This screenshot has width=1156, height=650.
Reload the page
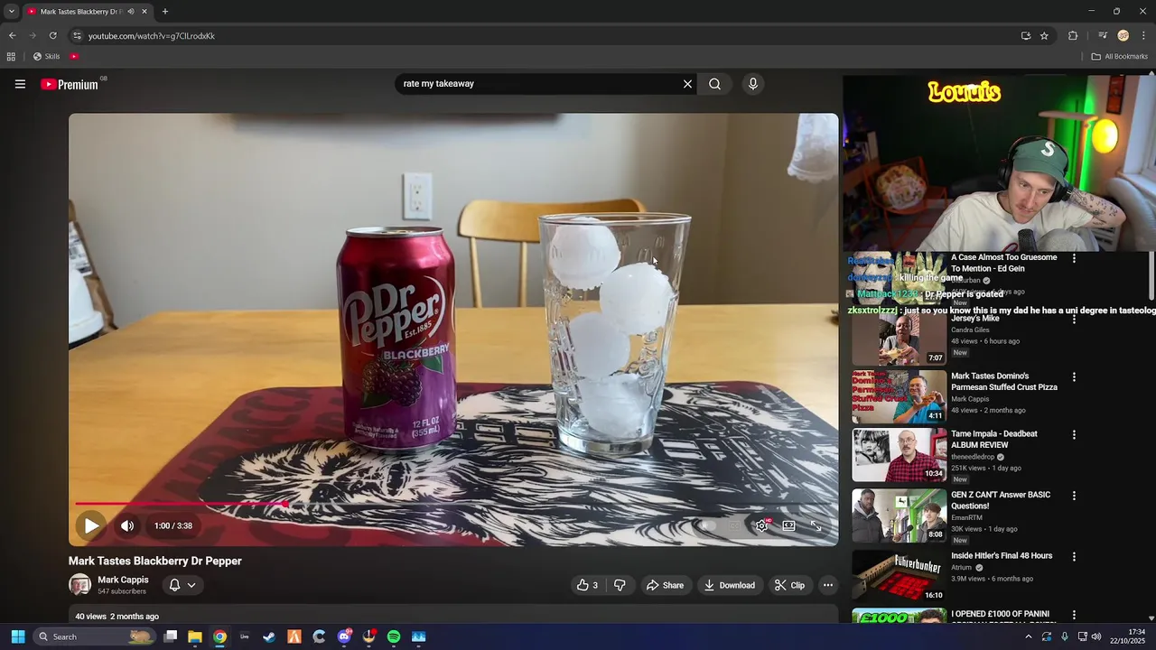tap(53, 36)
